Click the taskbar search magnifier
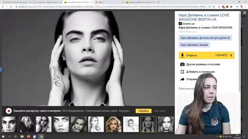This screenshot has height=139, width=248. (x=9, y=136)
